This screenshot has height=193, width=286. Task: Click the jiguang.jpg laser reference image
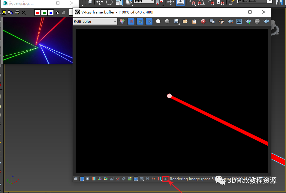tap(38, 40)
